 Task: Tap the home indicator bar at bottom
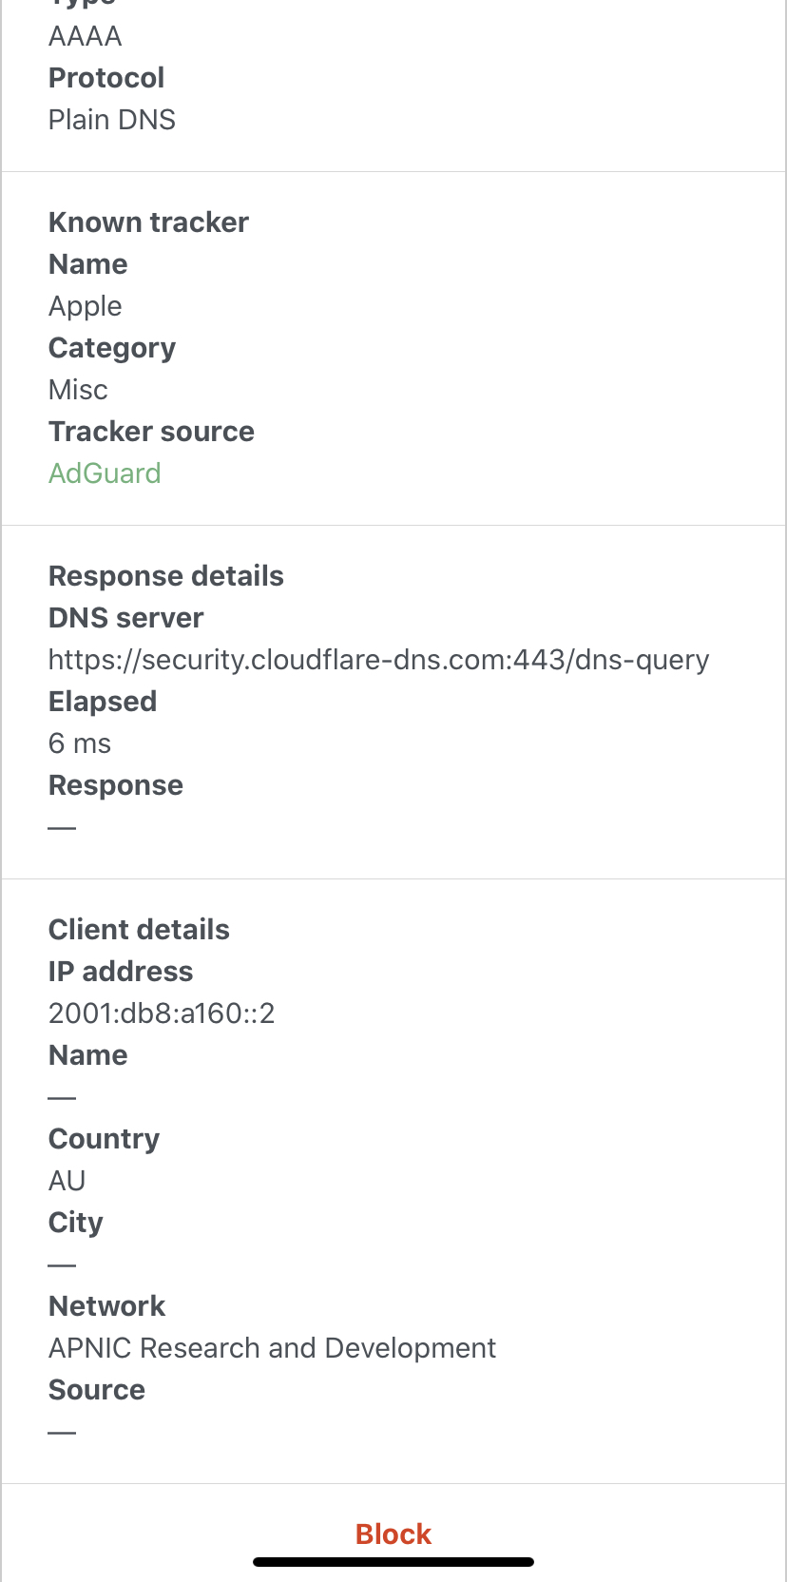click(393, 1559)
